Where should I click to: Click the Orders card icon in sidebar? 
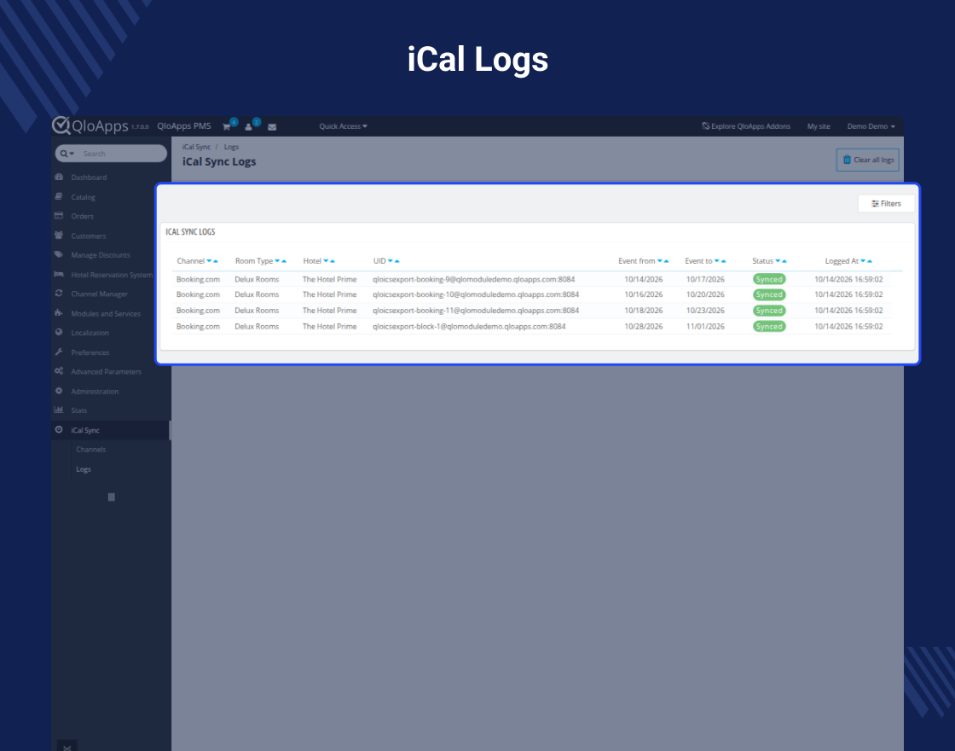pyautogui.click(x=59, y=216)
